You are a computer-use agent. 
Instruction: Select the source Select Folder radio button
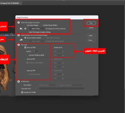[x=25, y=29]
